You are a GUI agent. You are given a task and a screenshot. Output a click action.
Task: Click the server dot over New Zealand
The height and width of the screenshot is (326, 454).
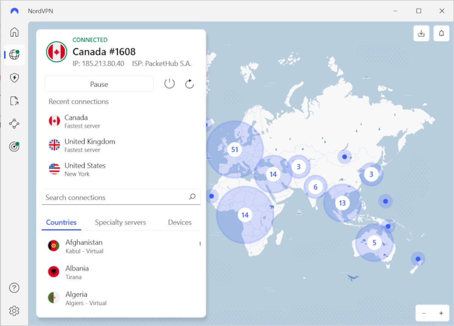tap(418, 259)
